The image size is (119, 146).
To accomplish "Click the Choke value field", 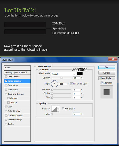I will coord(76,94).
